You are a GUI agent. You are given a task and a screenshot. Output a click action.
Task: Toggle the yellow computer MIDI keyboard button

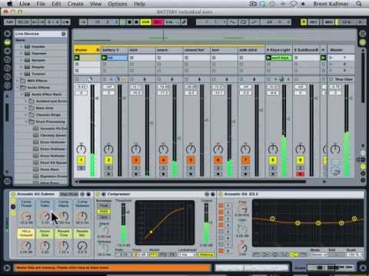(304, 22)
